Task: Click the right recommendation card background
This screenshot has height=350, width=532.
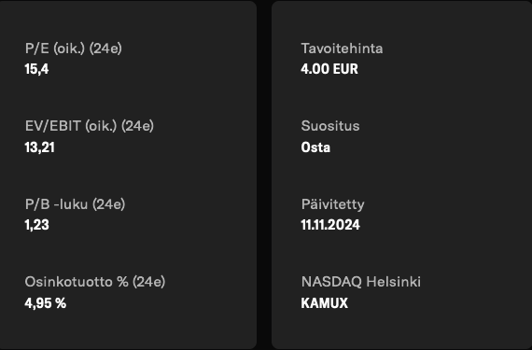Action: point(475,175)
